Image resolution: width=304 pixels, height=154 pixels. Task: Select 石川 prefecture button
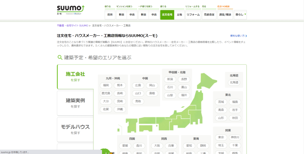(x=170, y=87)
